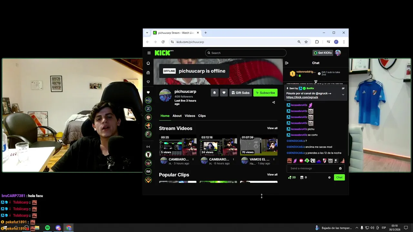Open emoji picker in chat input
Image resolution: width=413 pixels, height=232 pixels.
coord(340,169)
